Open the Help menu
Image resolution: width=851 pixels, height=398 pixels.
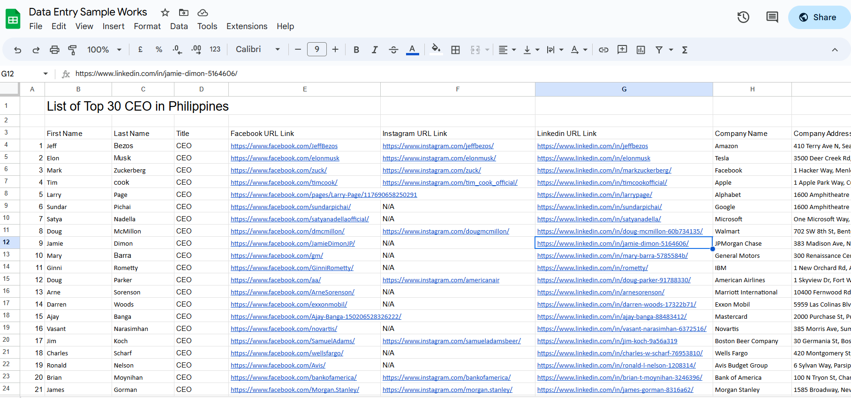285,26
